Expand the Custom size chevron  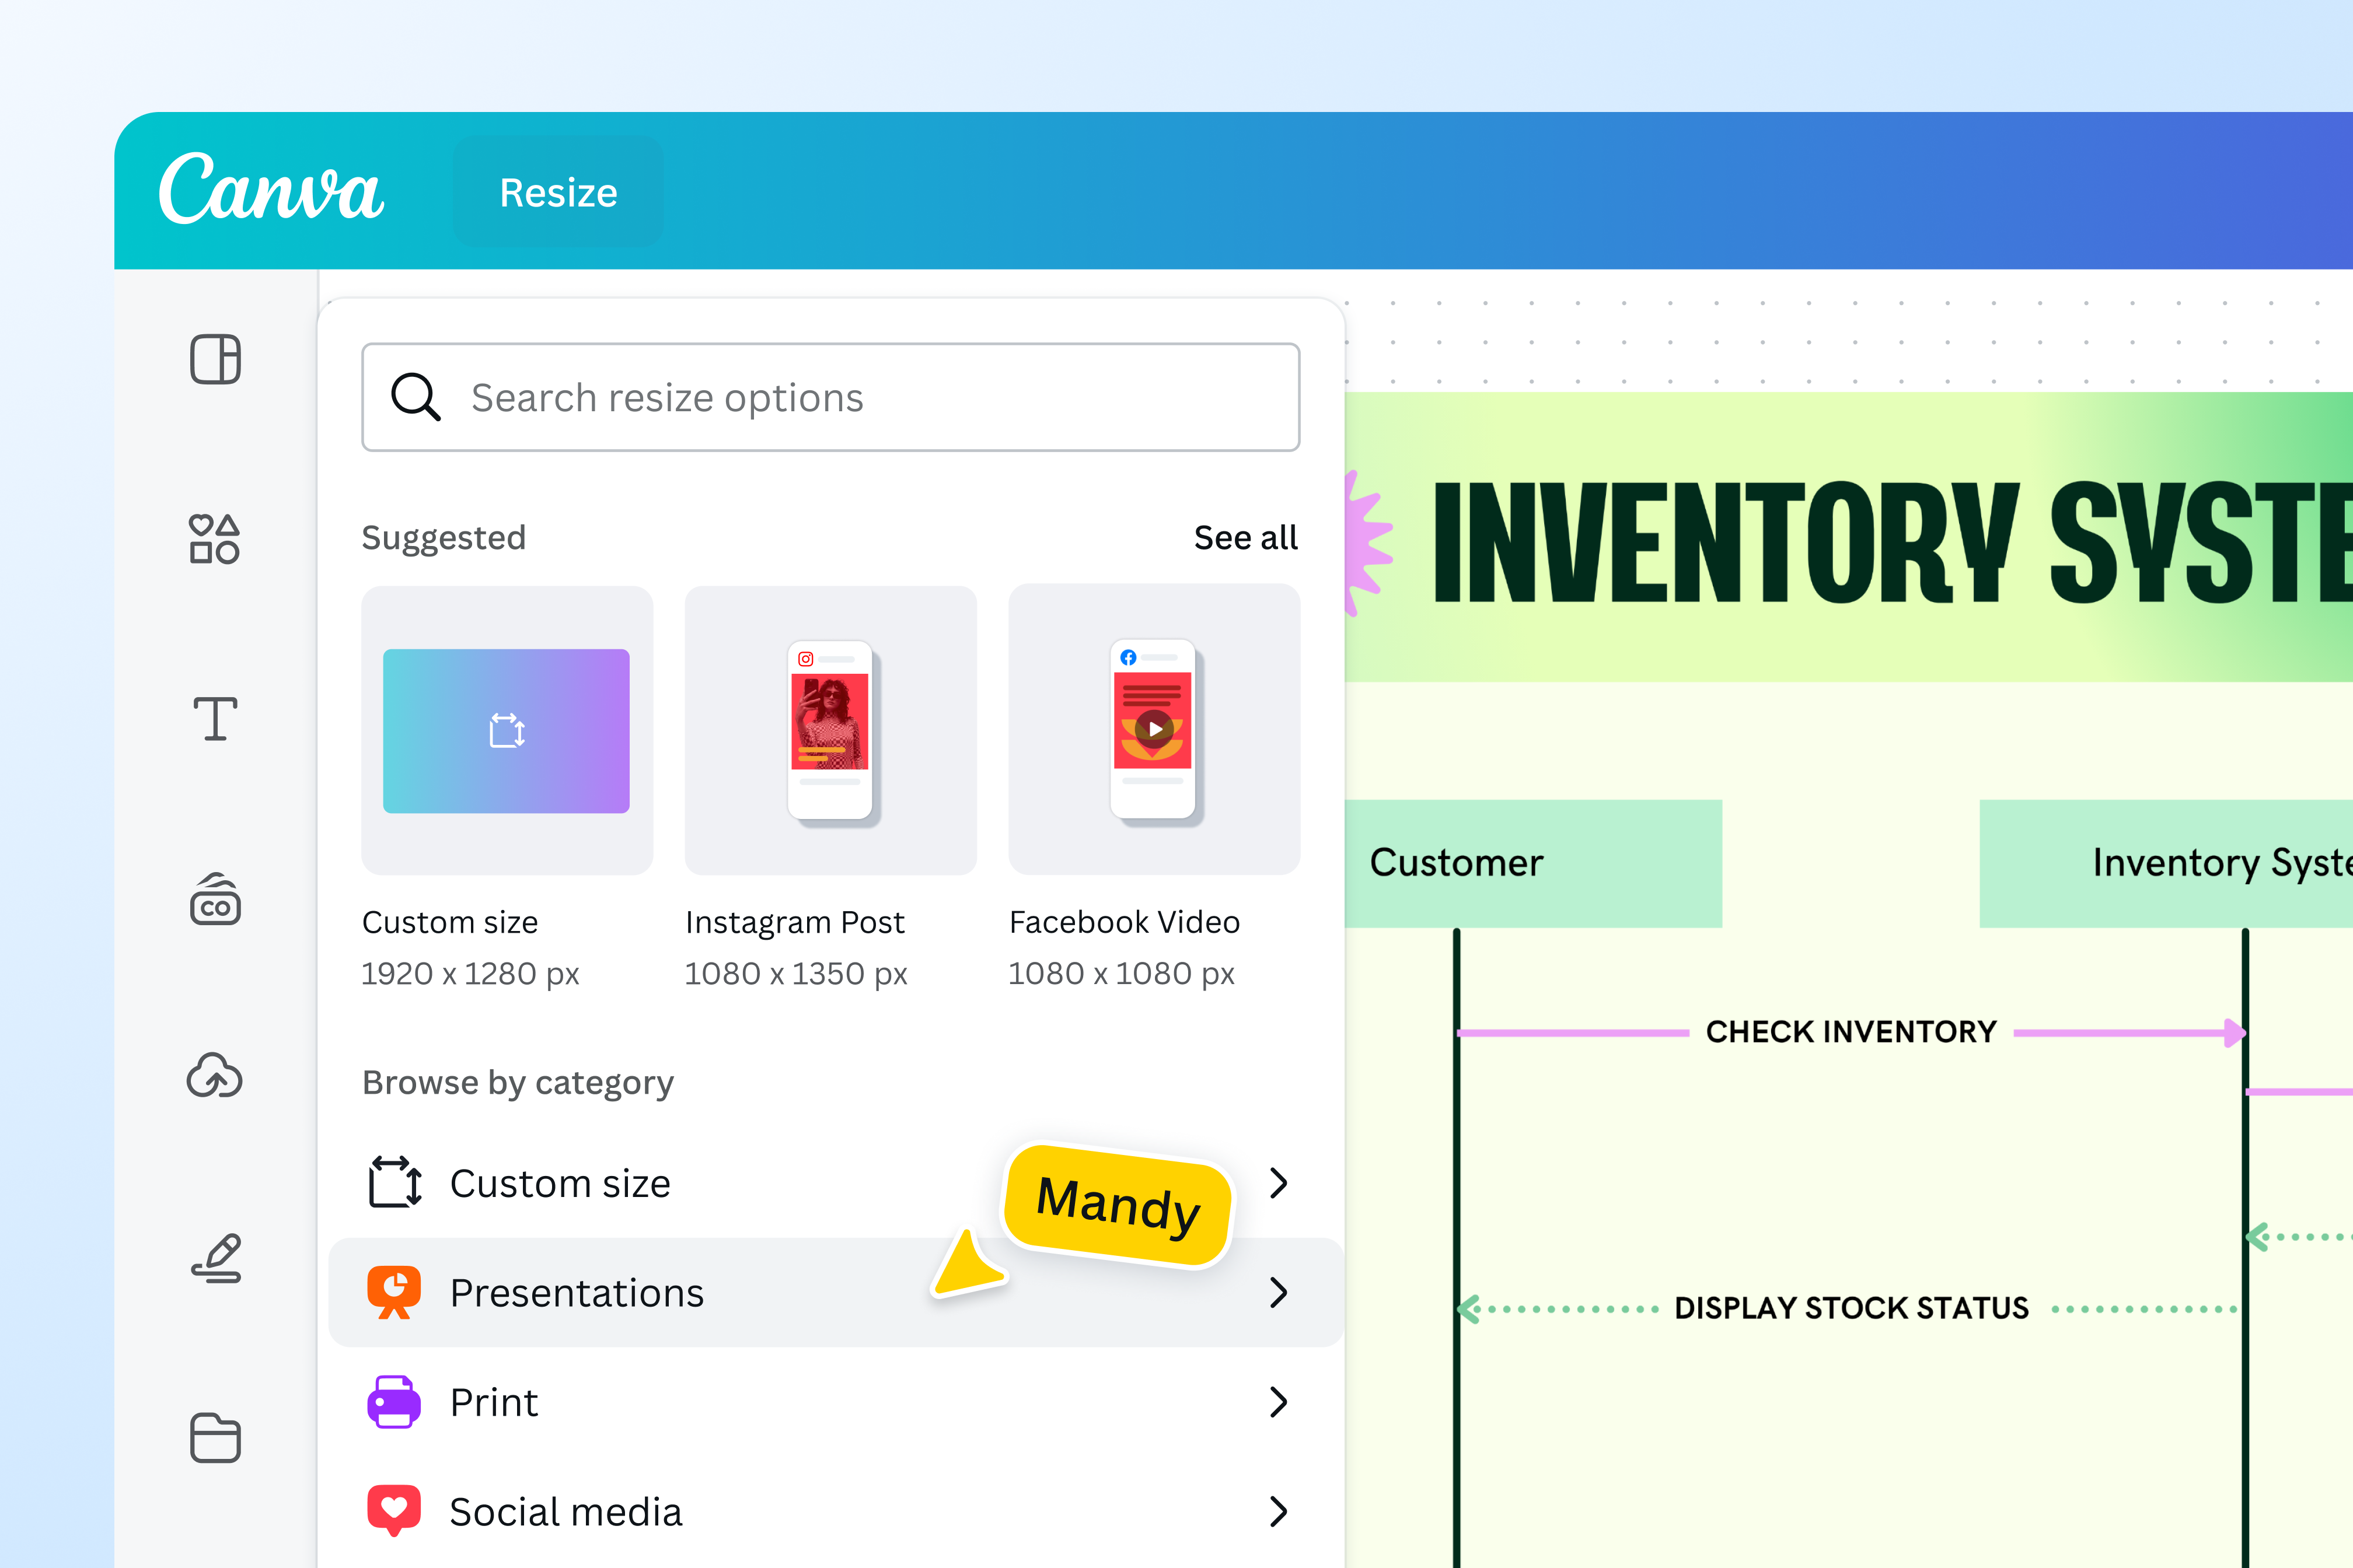click(x=1279, y=1183)
